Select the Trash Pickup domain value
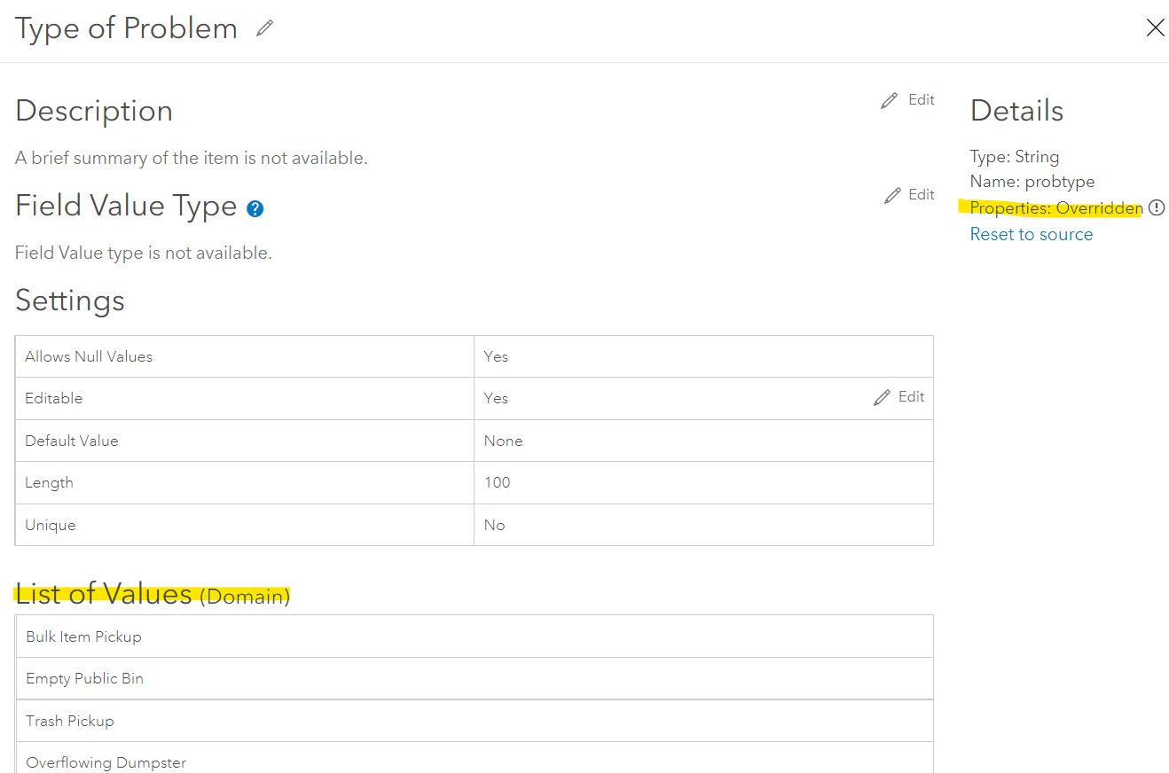This screenshot has height=773, width=1169. (x=70, y=720)
